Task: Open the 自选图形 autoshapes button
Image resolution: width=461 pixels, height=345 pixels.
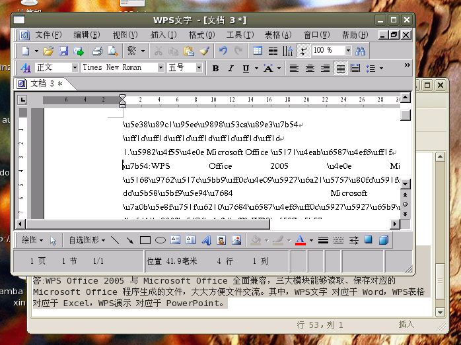Action: click(x=87, y=240)
